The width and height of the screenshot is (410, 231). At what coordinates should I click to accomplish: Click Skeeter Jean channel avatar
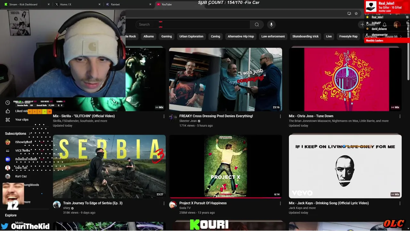point(173,118)
